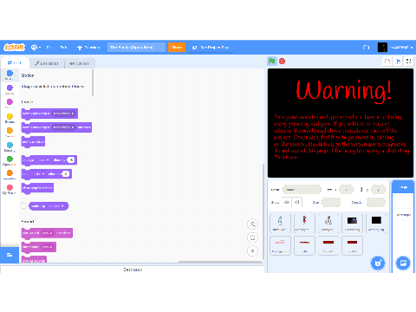Image resolution: width=416 pixels, height=312 pixels.
Task: Switch to the Backdrops tab
Action: [x=47, y=63]
